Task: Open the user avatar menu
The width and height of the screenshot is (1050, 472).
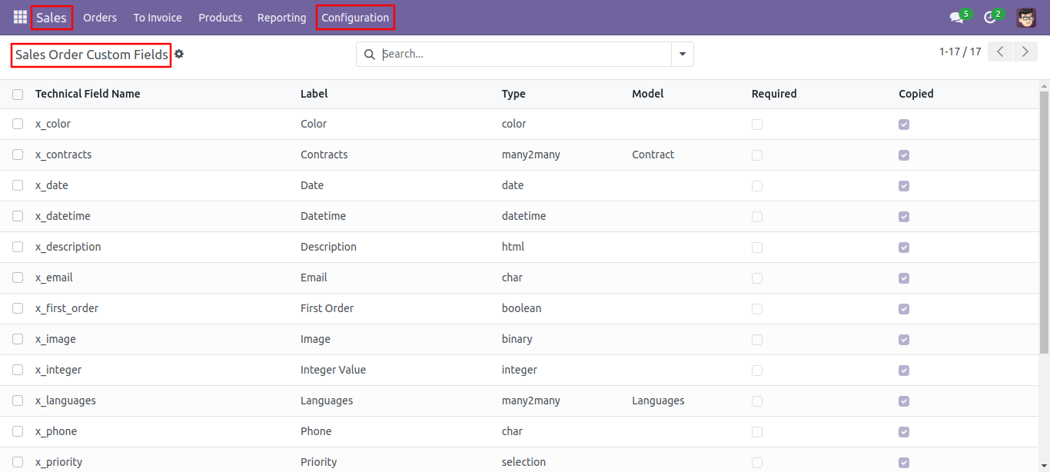Action: tap(1026, 17)
